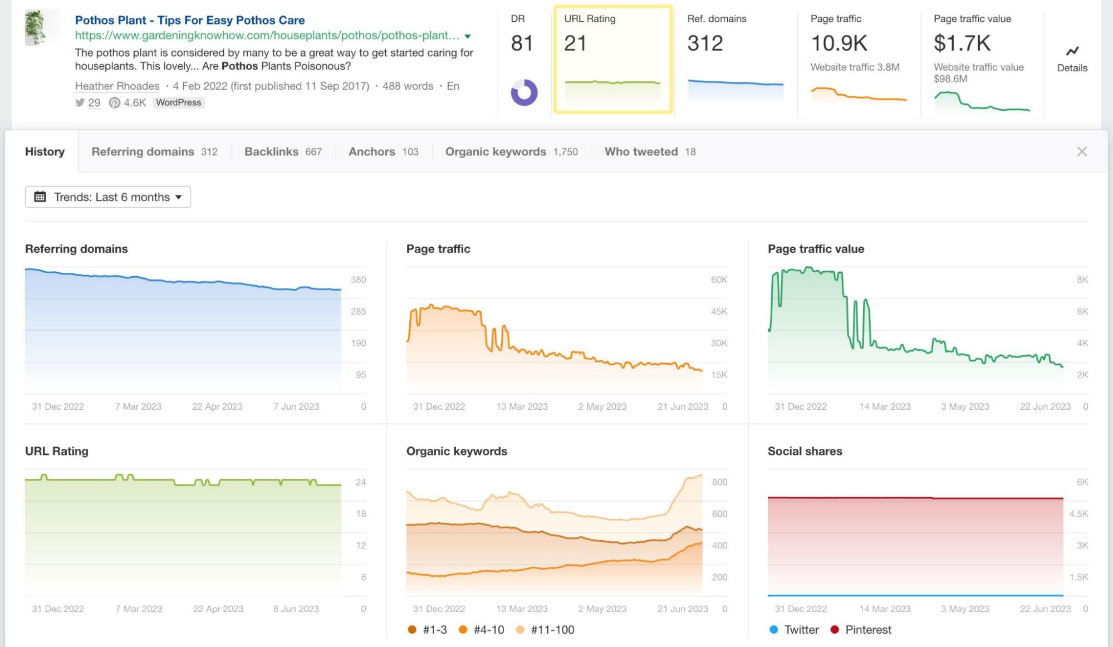1113x647 pixels.
Task: Click the Heather Rhoades author link
Action: pyautogui.click(x=116, y=86)
